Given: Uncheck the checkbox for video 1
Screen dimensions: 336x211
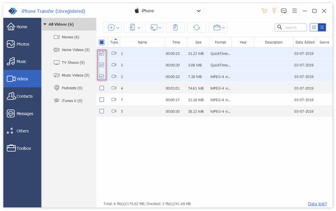Looking at the screenshot, I should pos(101,53).
